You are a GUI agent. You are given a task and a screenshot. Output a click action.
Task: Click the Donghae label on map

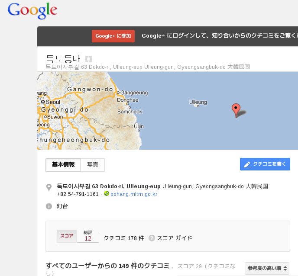pyautogui.click(x=127, y=100)
